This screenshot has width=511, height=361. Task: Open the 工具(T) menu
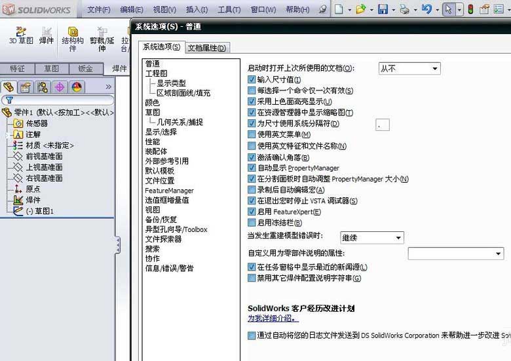click(229, 10)
